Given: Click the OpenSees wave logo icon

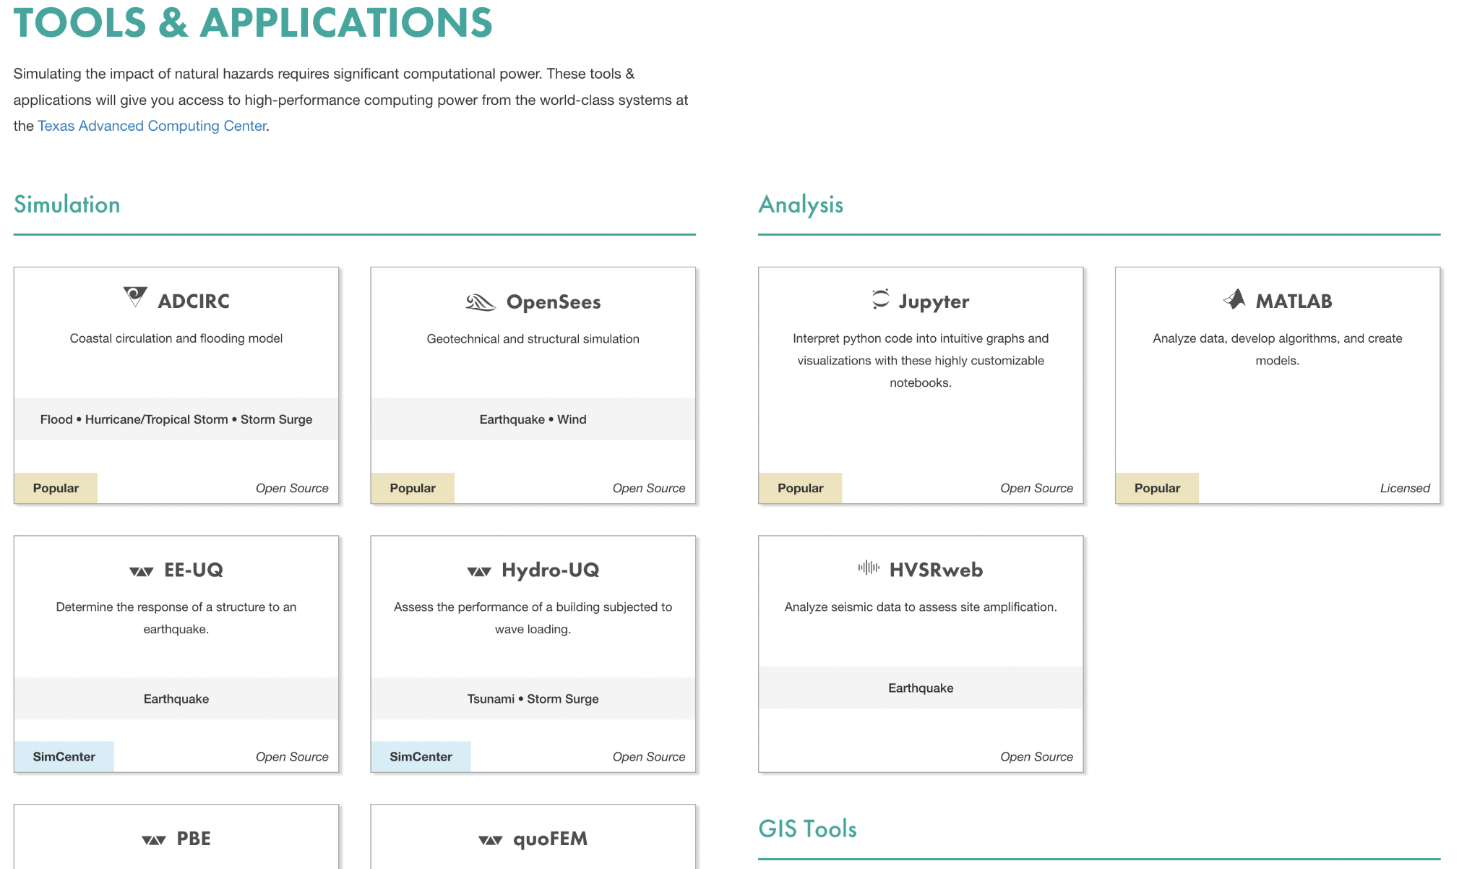Looking at the screenshot, I should pyautogui.click(x=481, y=302).
